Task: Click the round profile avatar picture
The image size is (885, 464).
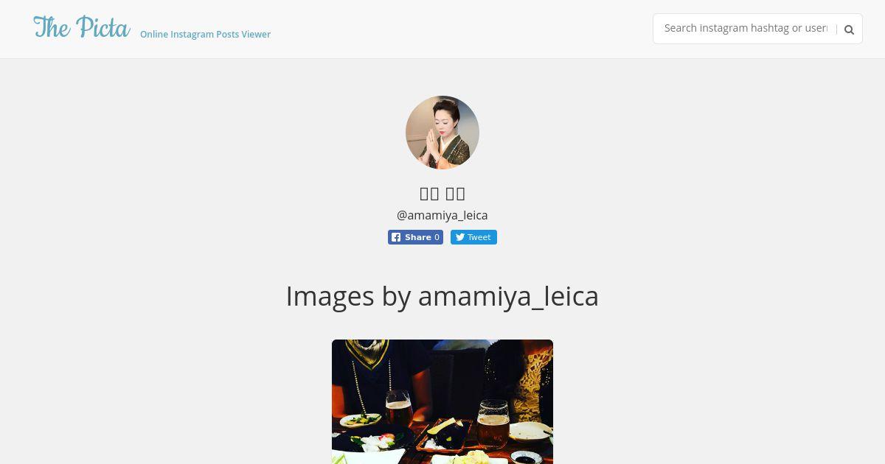Action: click(x=442, y=133)
